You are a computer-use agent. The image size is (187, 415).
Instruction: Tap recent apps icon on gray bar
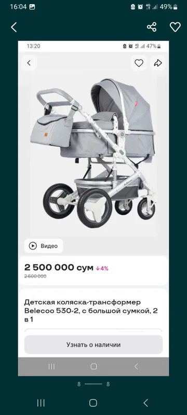pyautogui.click(x=51, y=366)
